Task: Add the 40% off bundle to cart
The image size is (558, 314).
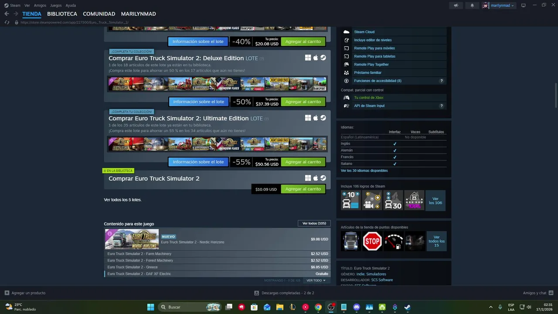Action: click(303, 41)
